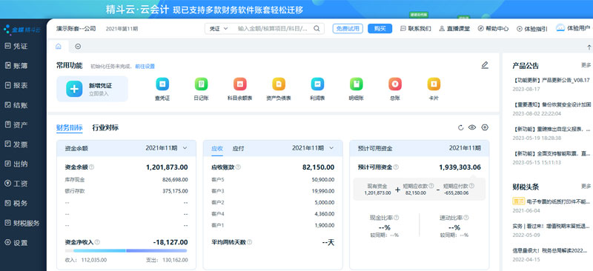Open the 利润表 shortcut icon
593x271 pixels.
(317, 84)
